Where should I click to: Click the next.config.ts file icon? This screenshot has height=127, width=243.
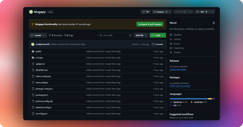pos(33,83)
